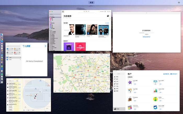This screenshot has height=114, width=183.
Task: Select the Numbers app icon
Action: coord(155,91)
